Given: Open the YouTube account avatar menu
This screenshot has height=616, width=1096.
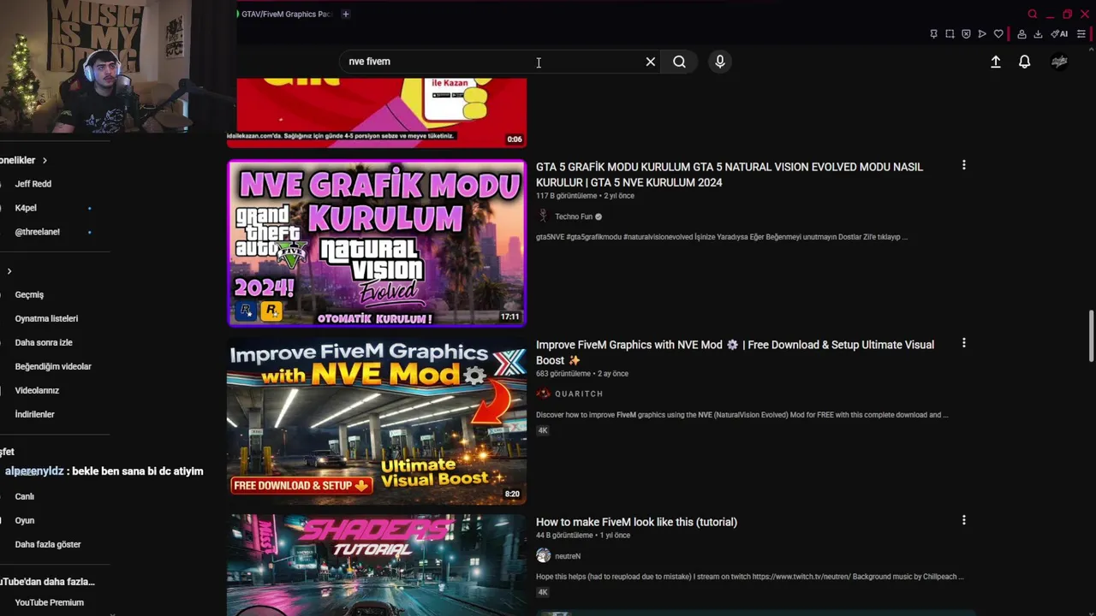Looking at the screenshot, I should click(1059, 62).
